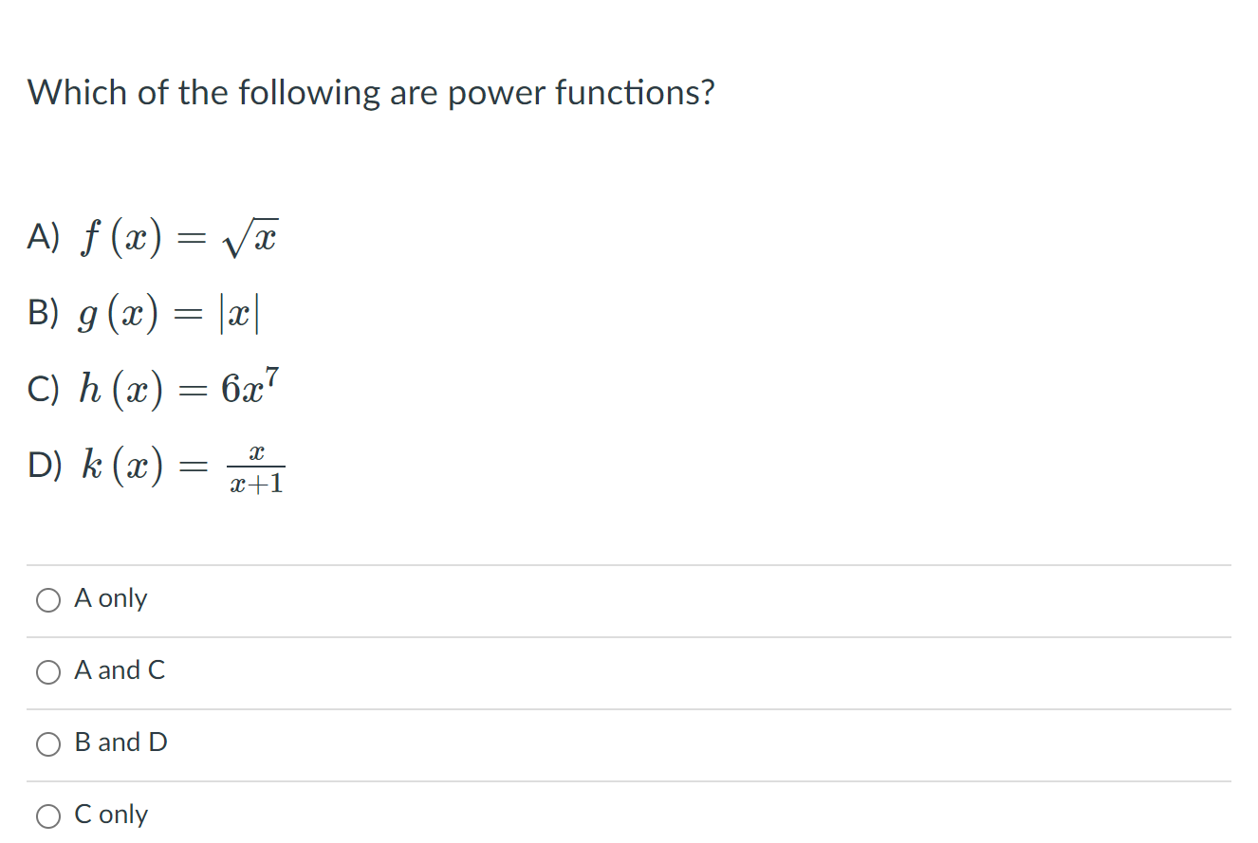Click the formula f(x) equals square root of x
Viewport: 1258px width, 843px height.
click(180, 235)
